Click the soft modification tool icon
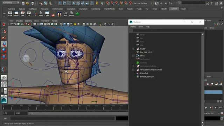This screenshot has width=224, height=126. 4,69
